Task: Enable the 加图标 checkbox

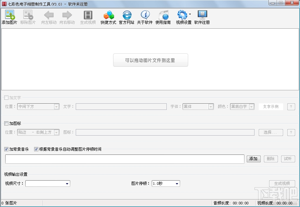Action: [x=6, y=123]
